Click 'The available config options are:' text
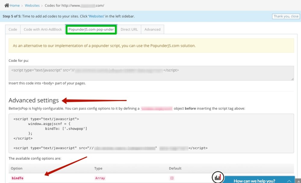301x183 pixels. [x=35, y=158]
